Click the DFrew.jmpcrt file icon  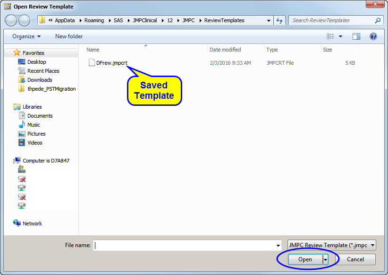[x=92, y=63]
